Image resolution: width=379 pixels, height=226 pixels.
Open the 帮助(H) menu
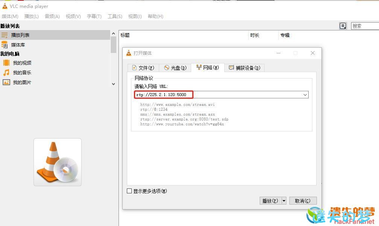(155, 17)
